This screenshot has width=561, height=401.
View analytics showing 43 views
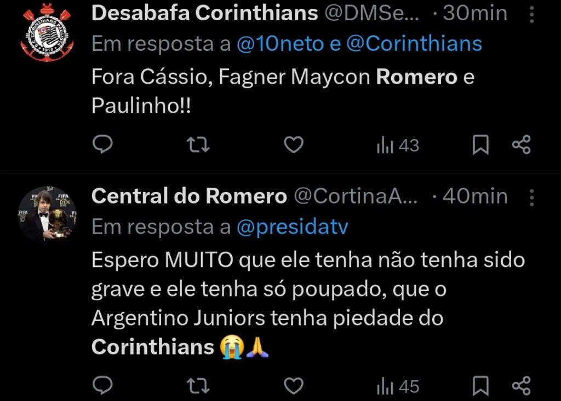[x=397, y=144]
